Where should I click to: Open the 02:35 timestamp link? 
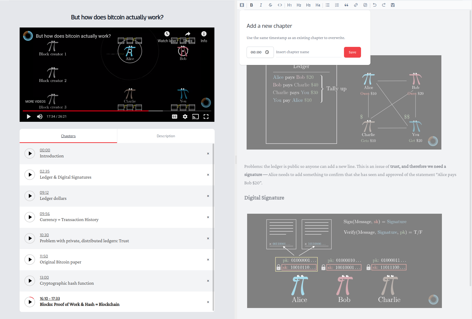click(x=45, y=171)
